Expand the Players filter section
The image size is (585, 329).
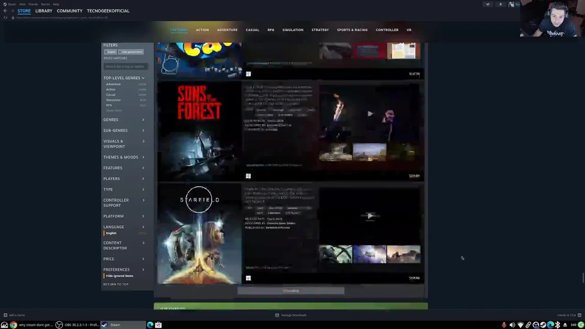point(124,179)
